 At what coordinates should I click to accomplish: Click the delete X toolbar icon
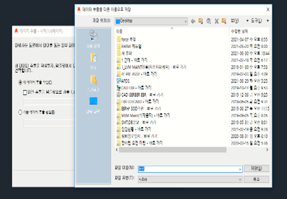217,21
